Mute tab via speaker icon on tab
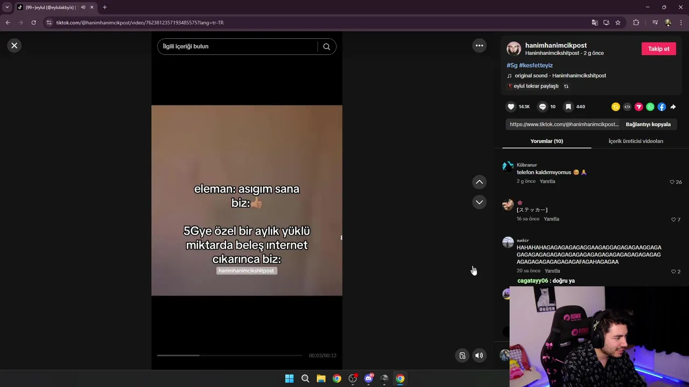Image resolution: width=689 pixels, height=387 pixels. 83,8
